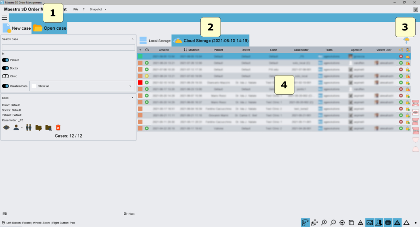Toggle the image picture display icon
The width and height of the screenshot is (420, 227).
tap(370, 223)
